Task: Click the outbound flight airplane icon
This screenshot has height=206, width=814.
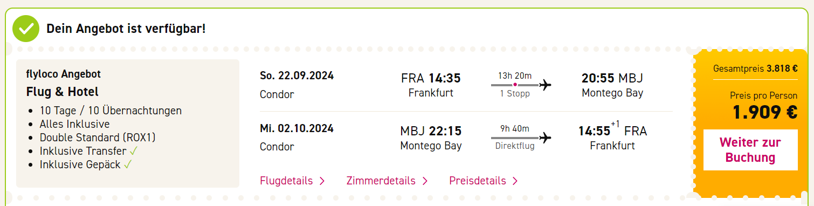Action: point(546,85)
